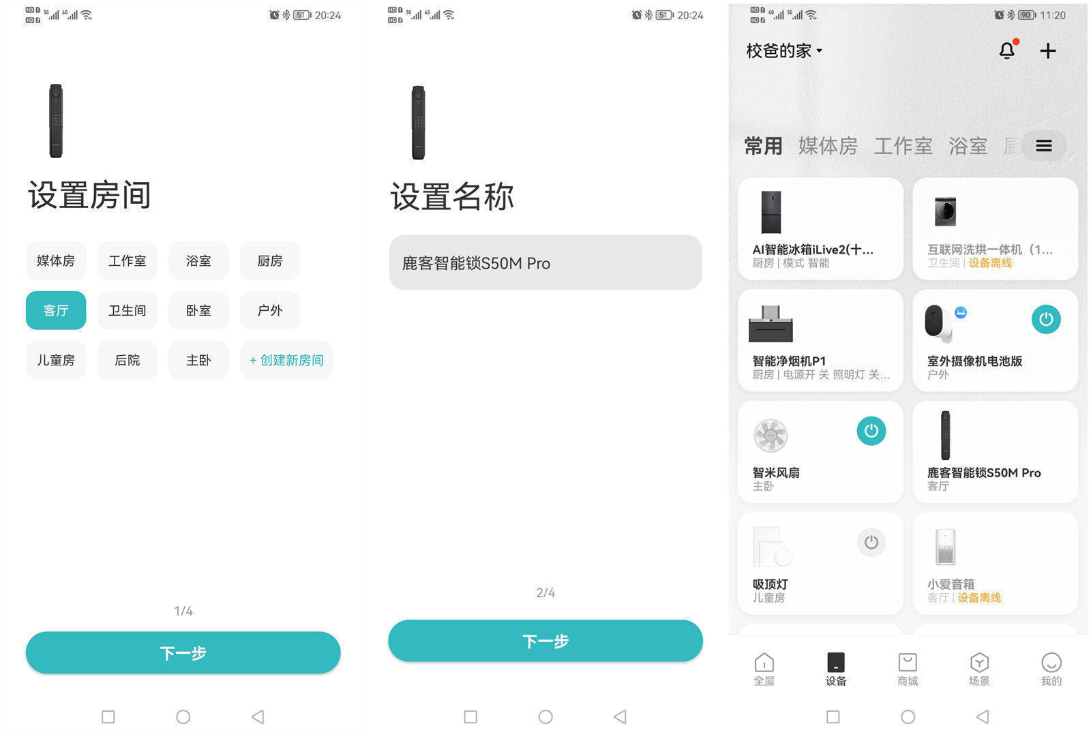Tap the 设备离线 status on 互联网洗烘一体机 card
The width and height of the screenshot is (1091, 739).
point(990,263)
